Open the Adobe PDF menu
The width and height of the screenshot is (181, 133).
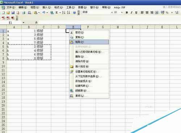point(119,8)
